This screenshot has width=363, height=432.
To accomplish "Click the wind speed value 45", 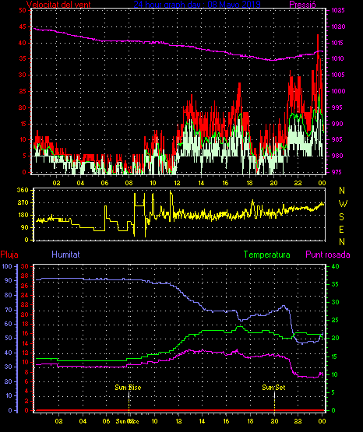I will click(23, 26).
